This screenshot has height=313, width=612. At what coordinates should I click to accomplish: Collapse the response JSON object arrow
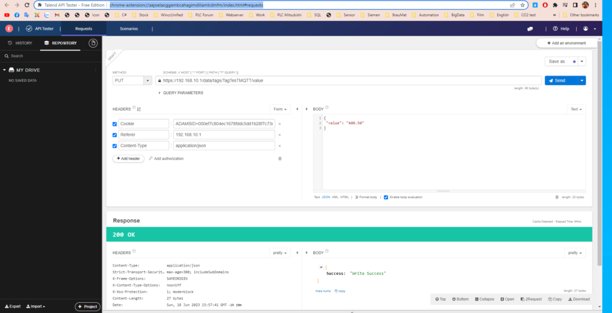321,267
